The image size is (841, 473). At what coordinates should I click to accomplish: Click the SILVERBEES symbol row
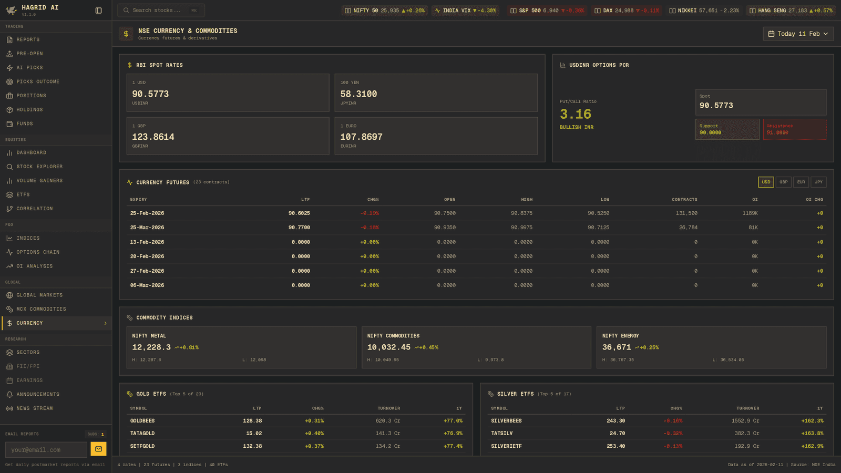(657, 421)
